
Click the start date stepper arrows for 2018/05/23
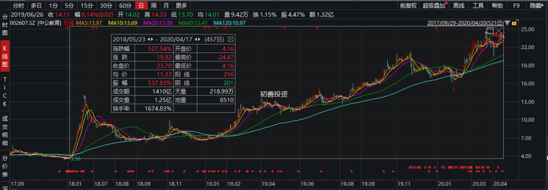150,38
